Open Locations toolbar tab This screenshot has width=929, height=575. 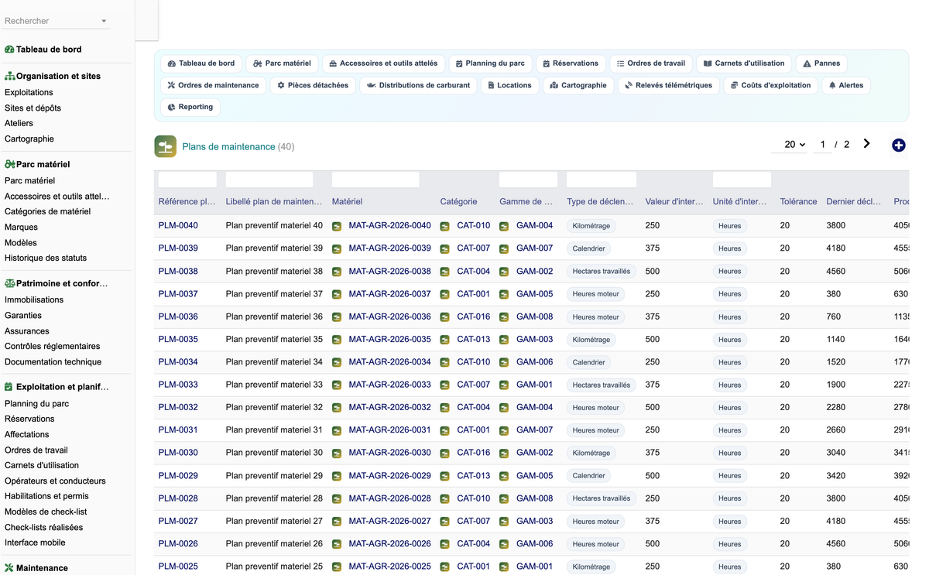click(x=509, y=85)
